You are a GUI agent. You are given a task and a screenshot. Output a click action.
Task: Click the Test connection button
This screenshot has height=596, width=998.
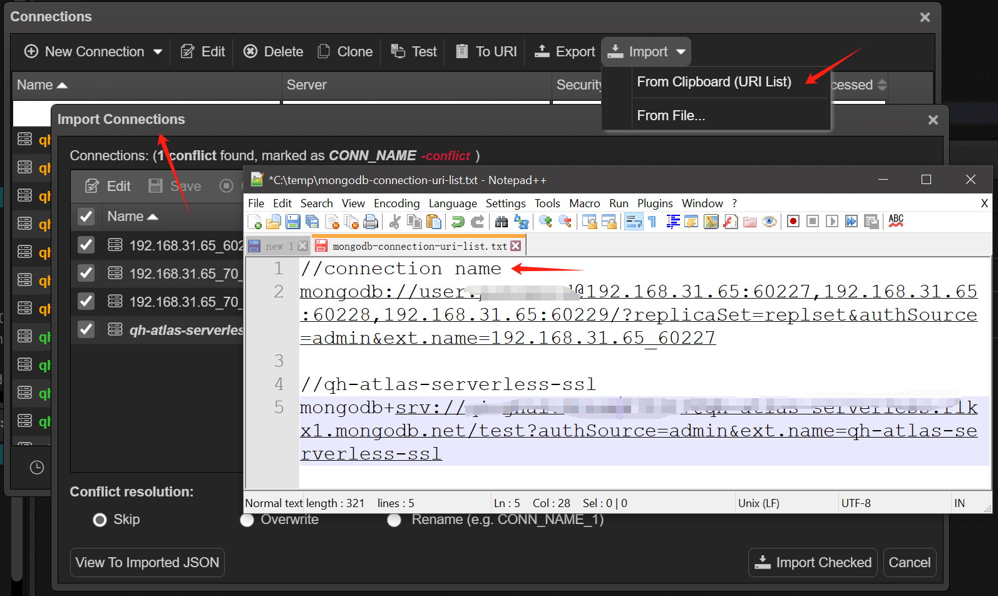[x=413, y=52]
